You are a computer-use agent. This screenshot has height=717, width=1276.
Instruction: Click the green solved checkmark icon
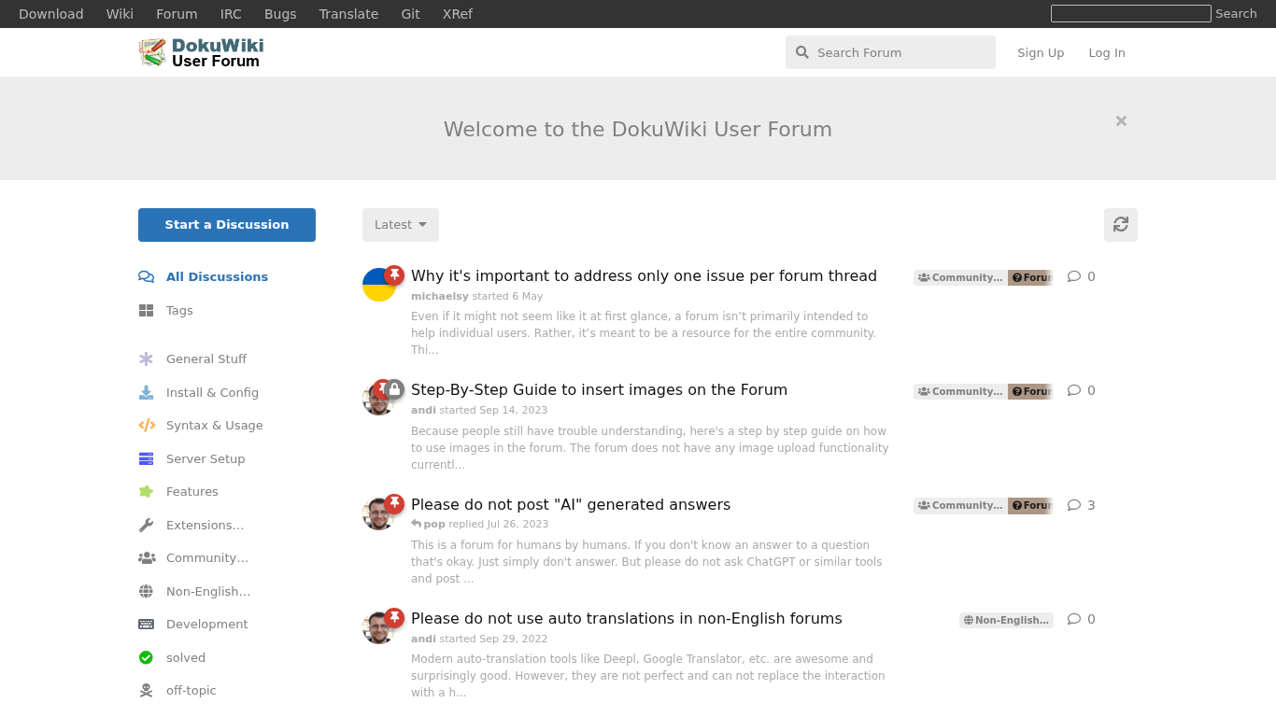146,658
